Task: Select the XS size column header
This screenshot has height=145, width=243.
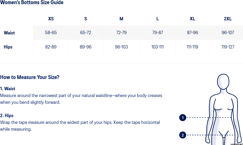Action: tap(51, 19)
